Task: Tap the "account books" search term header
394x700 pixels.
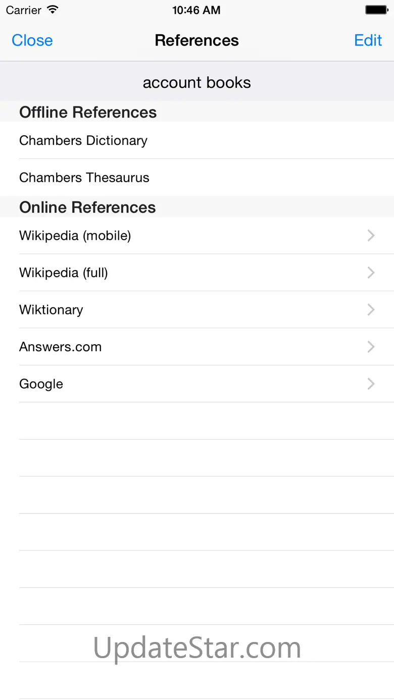Action: point(197,83)
